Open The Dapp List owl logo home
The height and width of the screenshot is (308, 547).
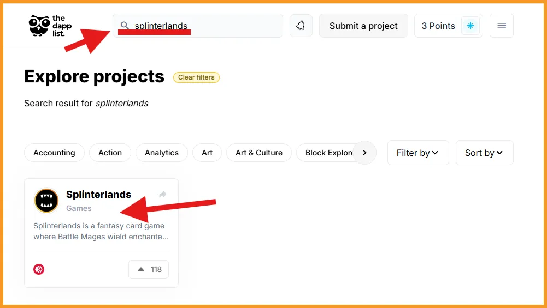[50, 26]
